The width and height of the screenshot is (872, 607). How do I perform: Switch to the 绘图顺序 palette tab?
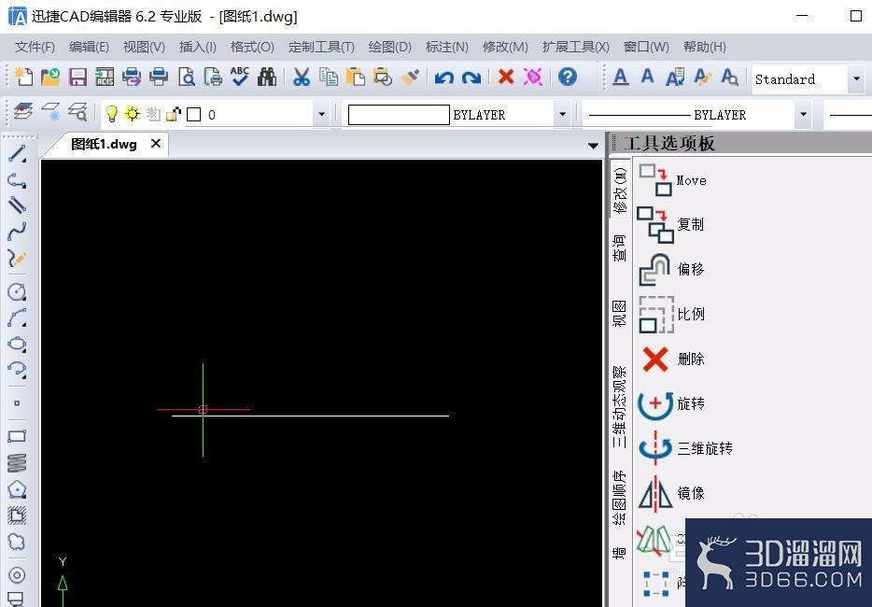pos(619,497)
